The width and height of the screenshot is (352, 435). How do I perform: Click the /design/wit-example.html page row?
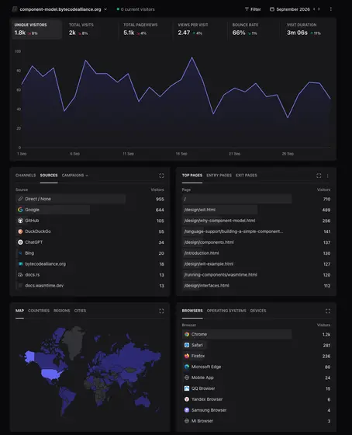point(256,264)
